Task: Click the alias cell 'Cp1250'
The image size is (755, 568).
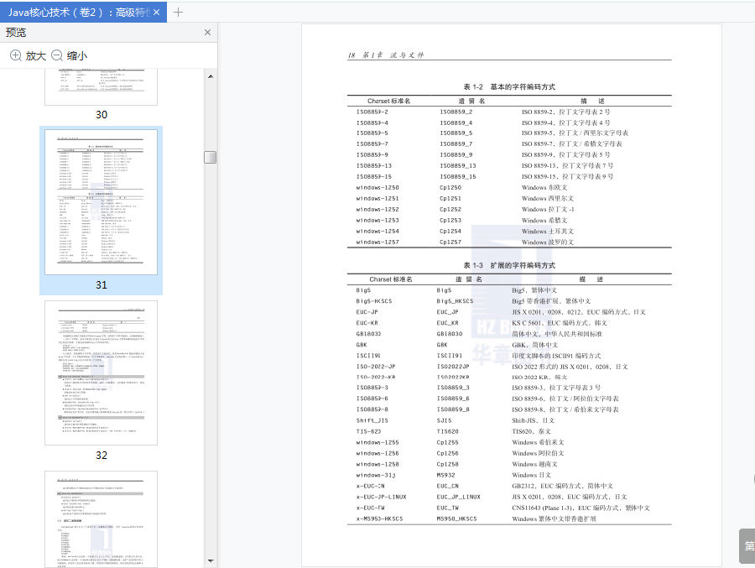Action: point(450,187)
